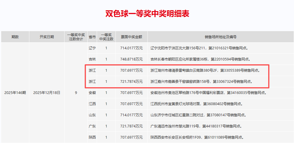The image size is (294, 143).
Task: Select the 2025年146期 cell
Action: 15,93
